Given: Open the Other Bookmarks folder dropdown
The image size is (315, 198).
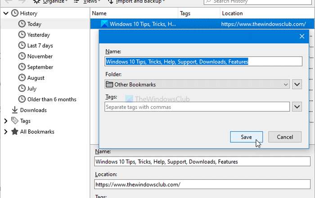Looking at the screenshot, I should (x=197, y=84).
